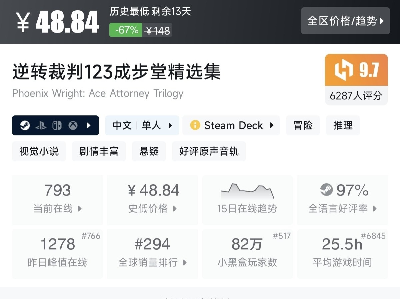Viewport: 400px width, 299px height.
Task: Click the Steam logo beside 97%
Action: (326, 190)
